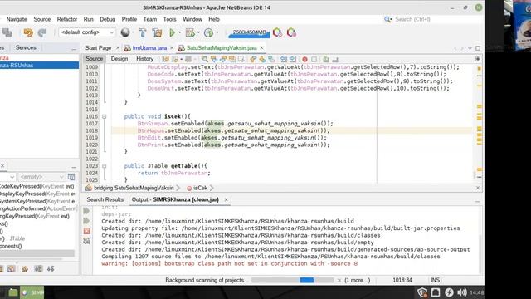Click the Shift Line Left editor icon

(x=284, y=59)
